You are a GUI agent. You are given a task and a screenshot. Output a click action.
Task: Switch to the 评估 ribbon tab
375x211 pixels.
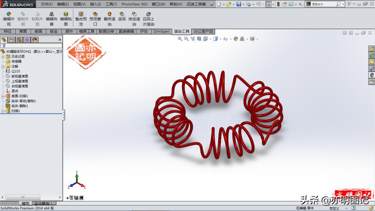144,31
